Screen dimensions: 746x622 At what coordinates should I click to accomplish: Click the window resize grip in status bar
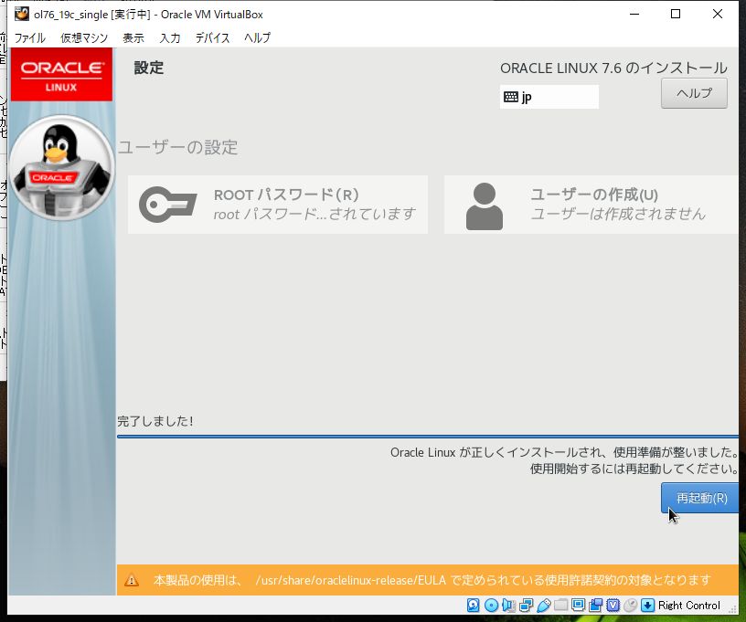(x=733, y=608)
